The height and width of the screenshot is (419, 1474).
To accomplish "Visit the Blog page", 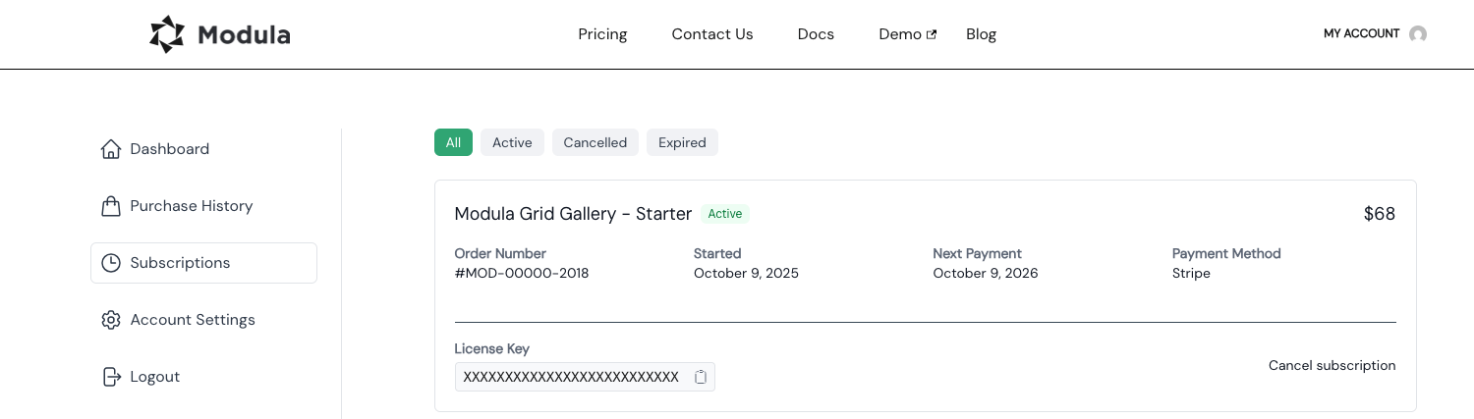I will pyautogui.click(x=981, y=34).
